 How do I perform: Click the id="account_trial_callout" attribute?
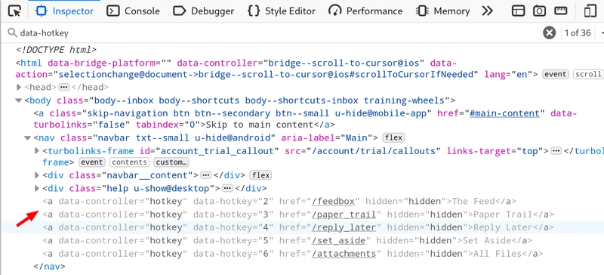coord(209,151)
